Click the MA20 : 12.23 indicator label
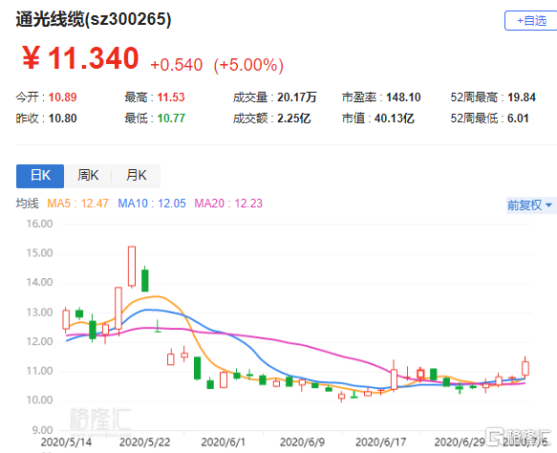557x453 pixels. click(x=228, y=204)
